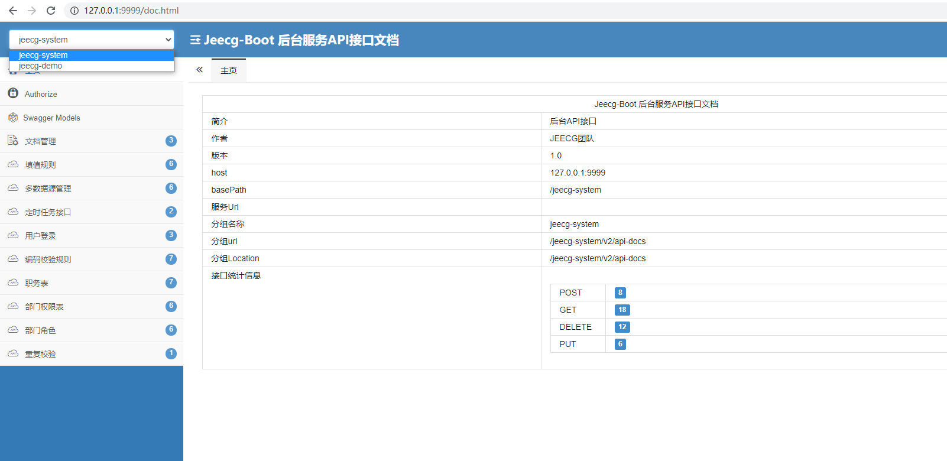Click the 版本 value 1.0

click(x=556, y=155)
